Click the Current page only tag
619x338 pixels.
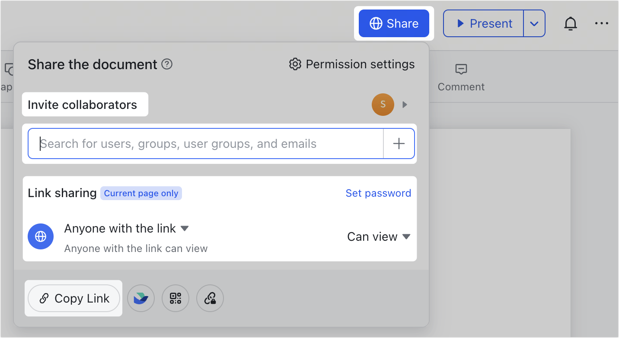tap(141, 193)
